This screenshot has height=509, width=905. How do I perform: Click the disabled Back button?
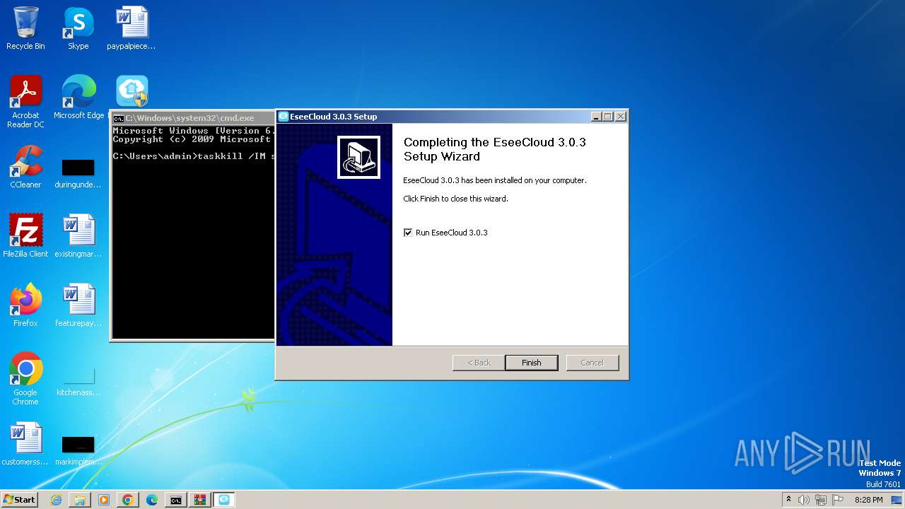479,363
